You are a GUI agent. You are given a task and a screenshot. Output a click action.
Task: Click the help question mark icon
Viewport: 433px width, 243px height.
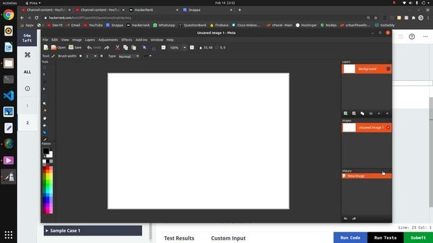coord(412,36)
